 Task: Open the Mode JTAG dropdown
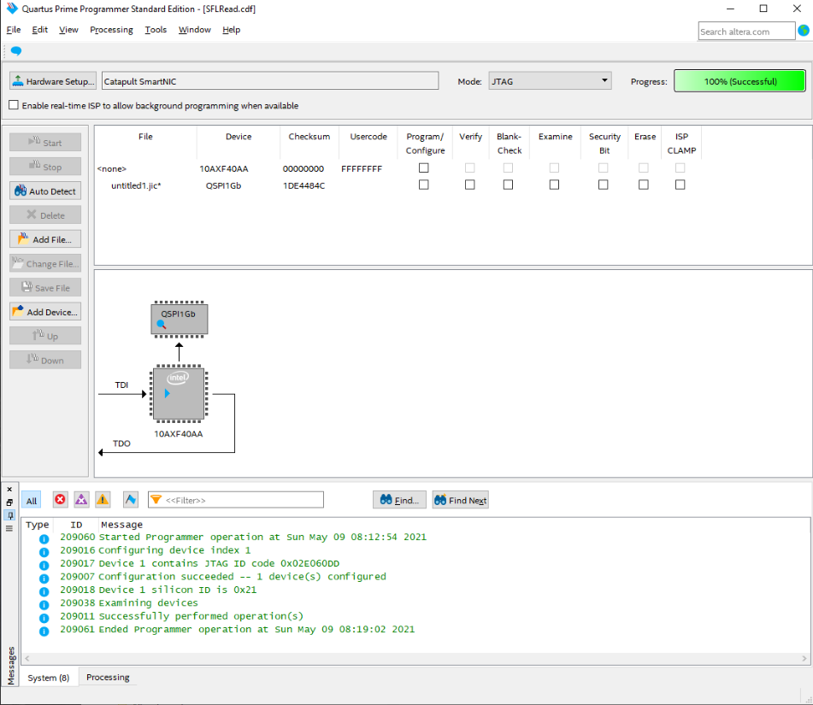coord(550,81)
